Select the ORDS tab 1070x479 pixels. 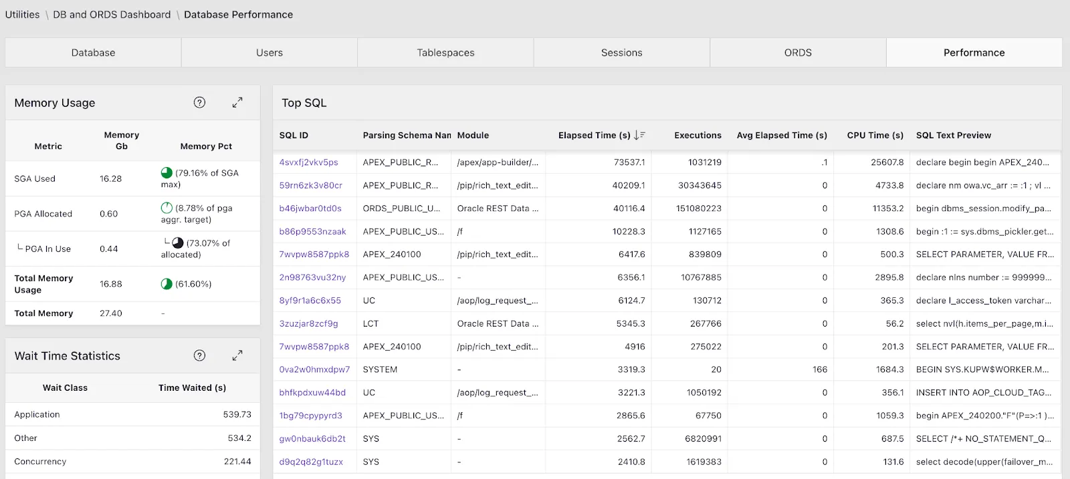[798, 53]
